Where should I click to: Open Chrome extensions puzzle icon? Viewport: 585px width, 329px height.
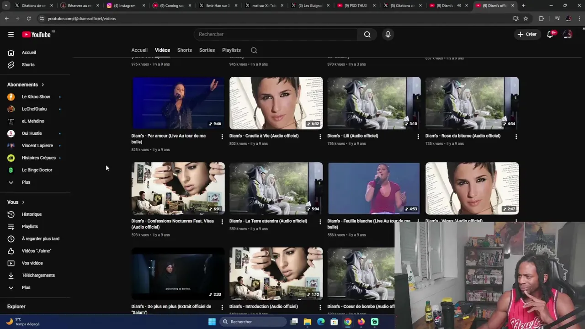click(541, 18)
